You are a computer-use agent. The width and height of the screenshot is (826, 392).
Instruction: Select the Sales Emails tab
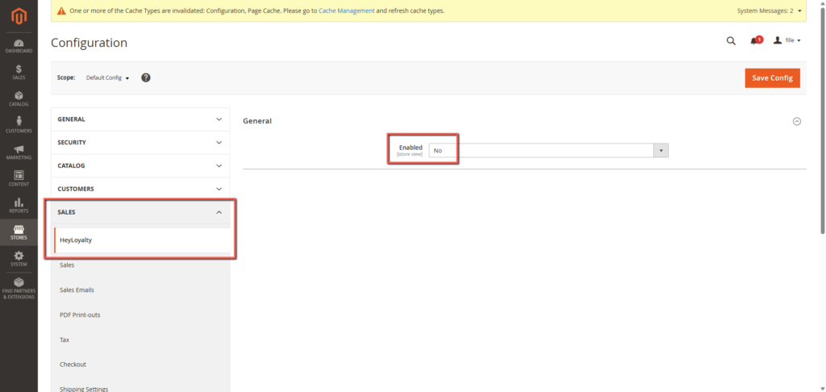pos(77,290)
